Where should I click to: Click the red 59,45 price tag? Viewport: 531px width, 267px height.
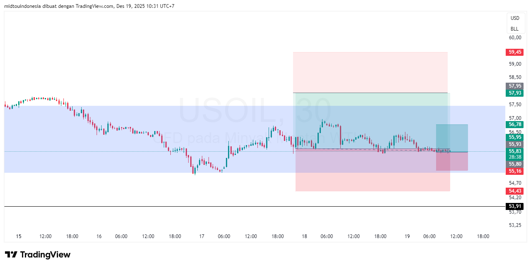click(x=514, y=52)
